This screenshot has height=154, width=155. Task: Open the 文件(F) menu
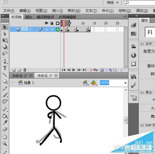coord(9,11)
